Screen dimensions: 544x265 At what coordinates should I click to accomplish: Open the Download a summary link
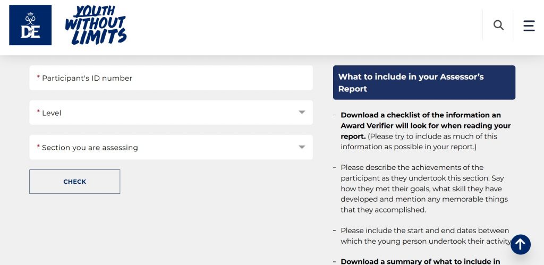420,261
